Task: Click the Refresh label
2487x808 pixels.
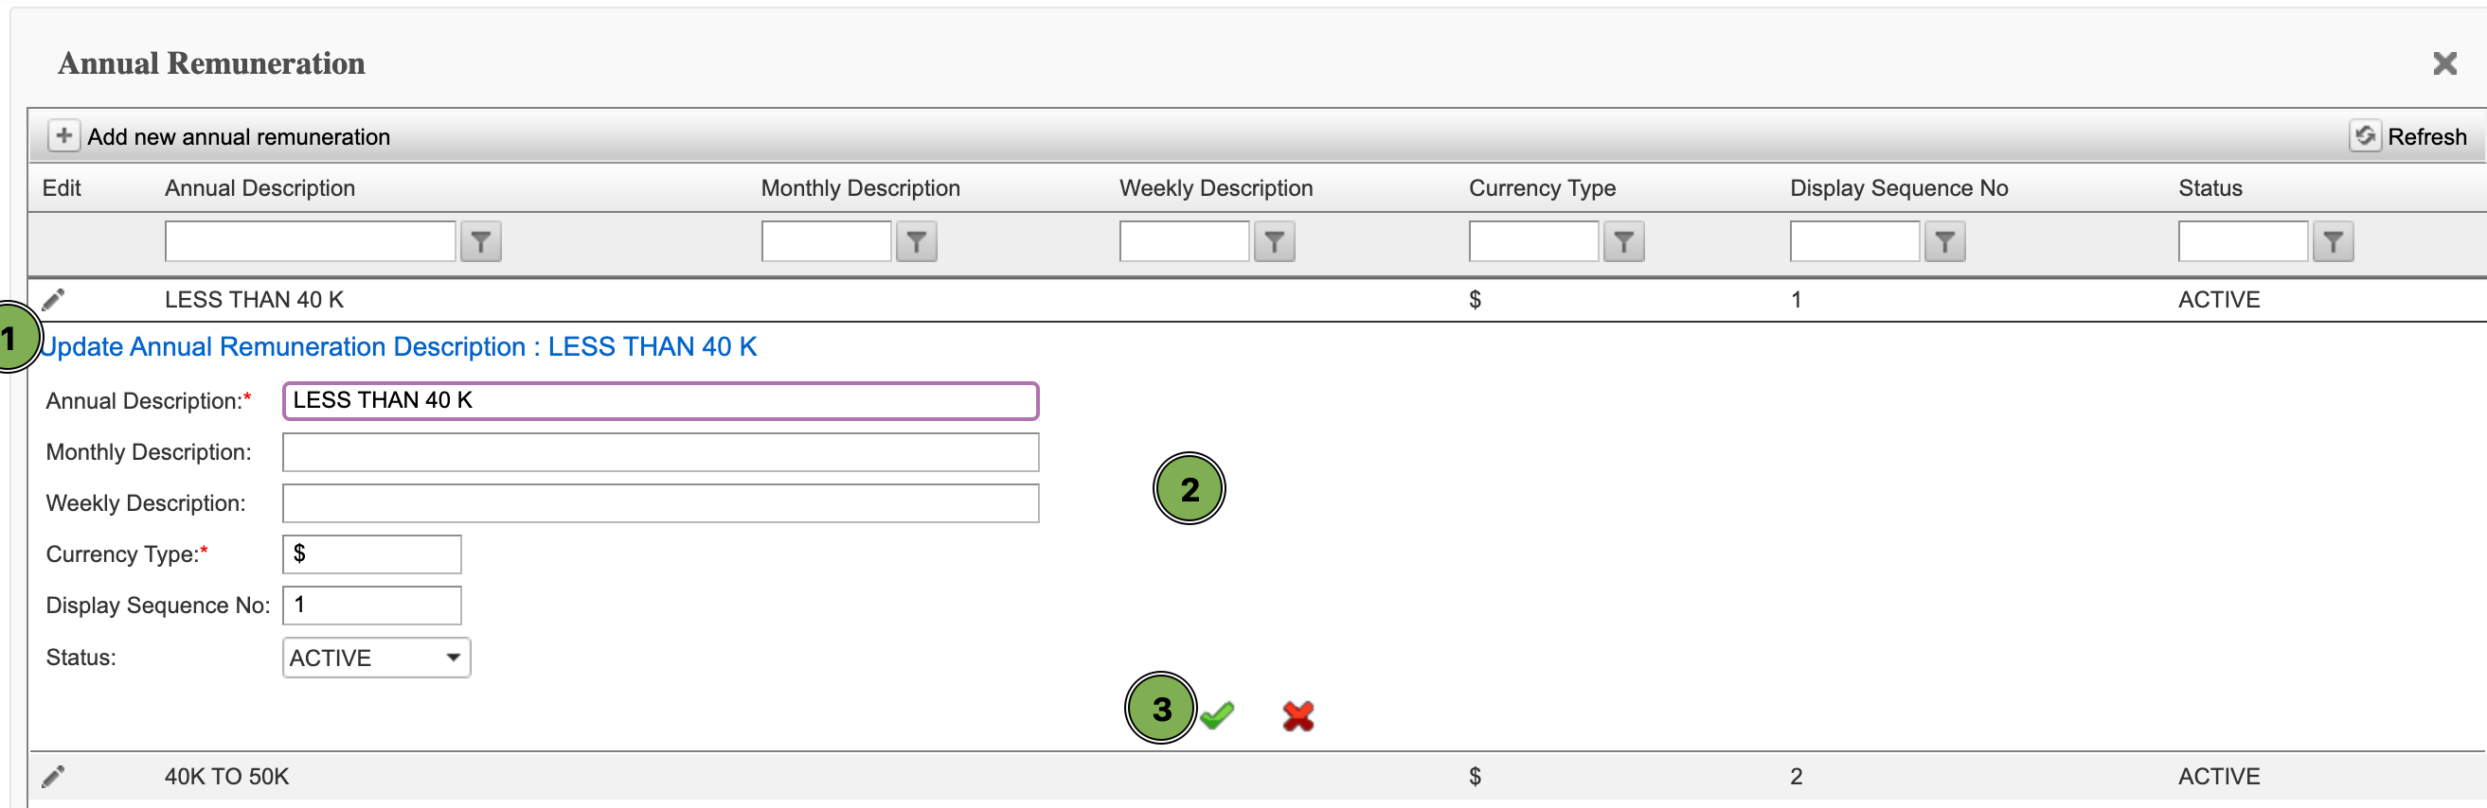Action: 2426,137
